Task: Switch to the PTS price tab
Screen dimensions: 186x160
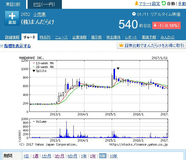Action: click(x=45, y=4)
